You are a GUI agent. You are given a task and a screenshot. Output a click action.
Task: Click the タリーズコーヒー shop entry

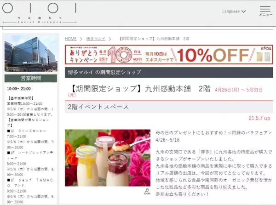pyautogui.click(x=26, y=131)
